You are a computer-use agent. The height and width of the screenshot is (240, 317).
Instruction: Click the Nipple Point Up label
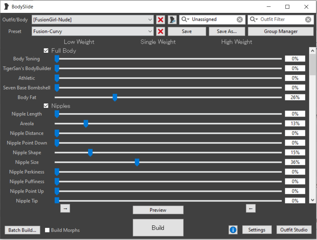pyautogui.click(x=27, y=191)
